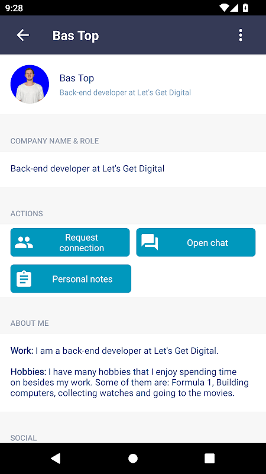Screen dimensions: 266x474
Task: Open chat with Bas Top
Action: (196, 242)
